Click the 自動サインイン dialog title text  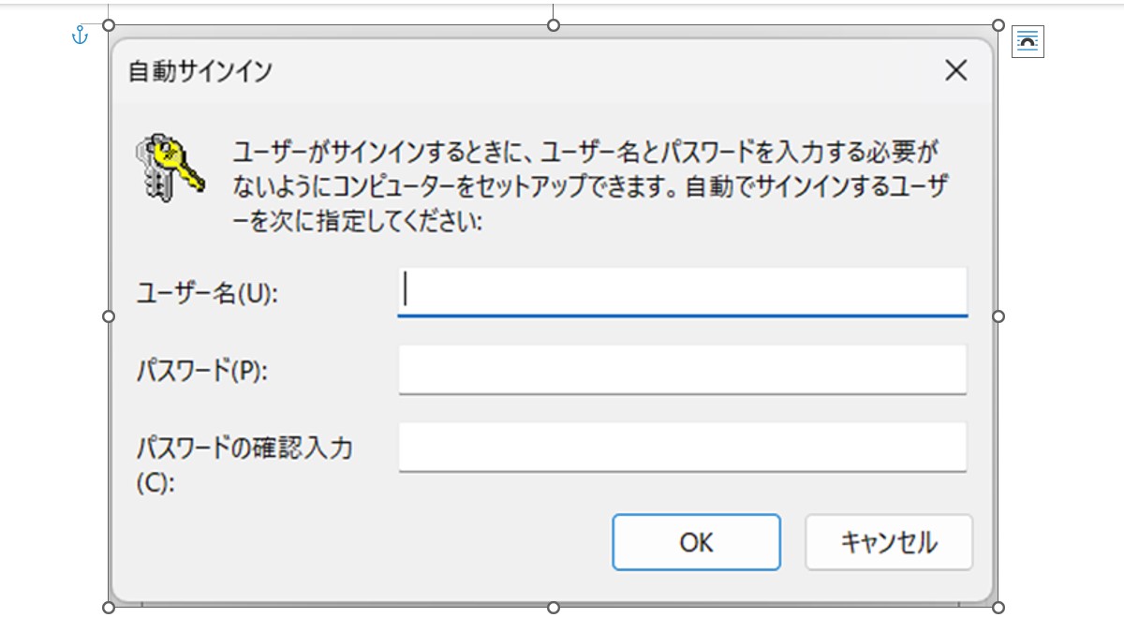pyautogui.click(x=200, y=71)
